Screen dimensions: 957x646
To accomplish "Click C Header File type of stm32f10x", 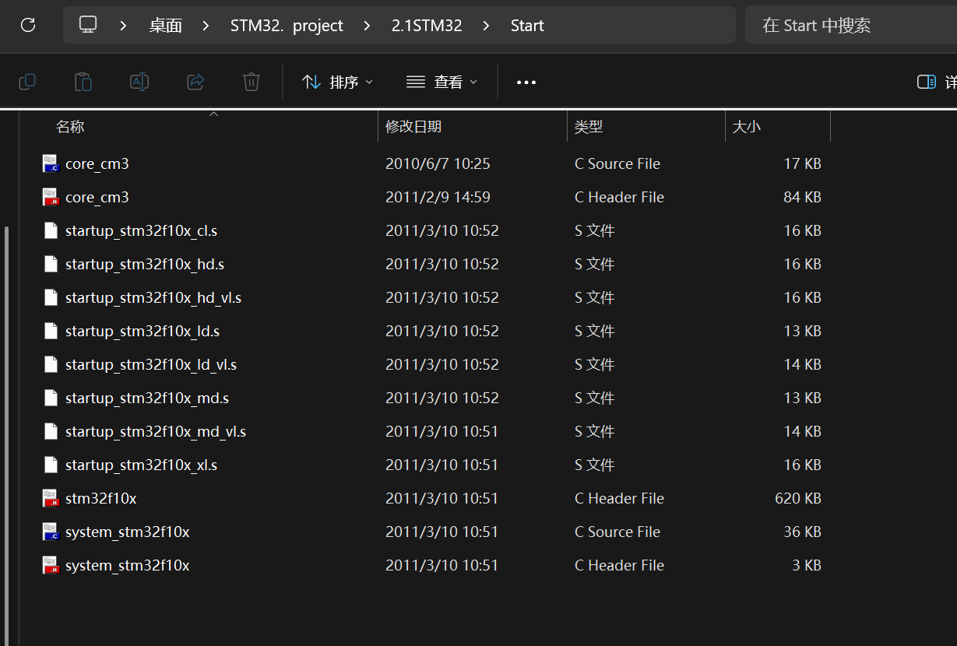I will click(x=620, y=498).
